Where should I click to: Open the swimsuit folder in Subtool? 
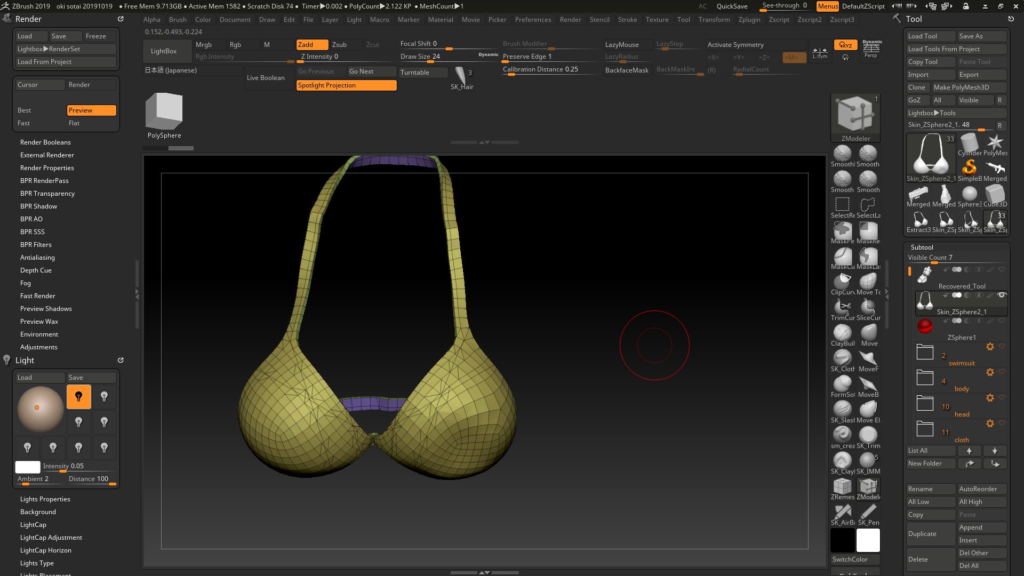925,353
